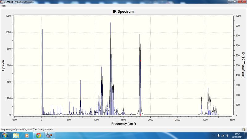The image size is (247, 139).
Task: Click the red marker on 1800 peak
Action: click(140, 61)
